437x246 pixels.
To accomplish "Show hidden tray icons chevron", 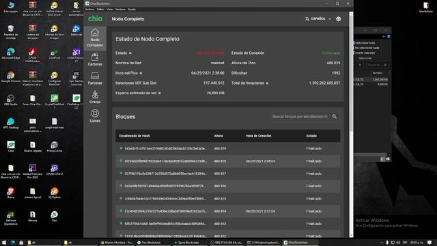I will 382,243.
